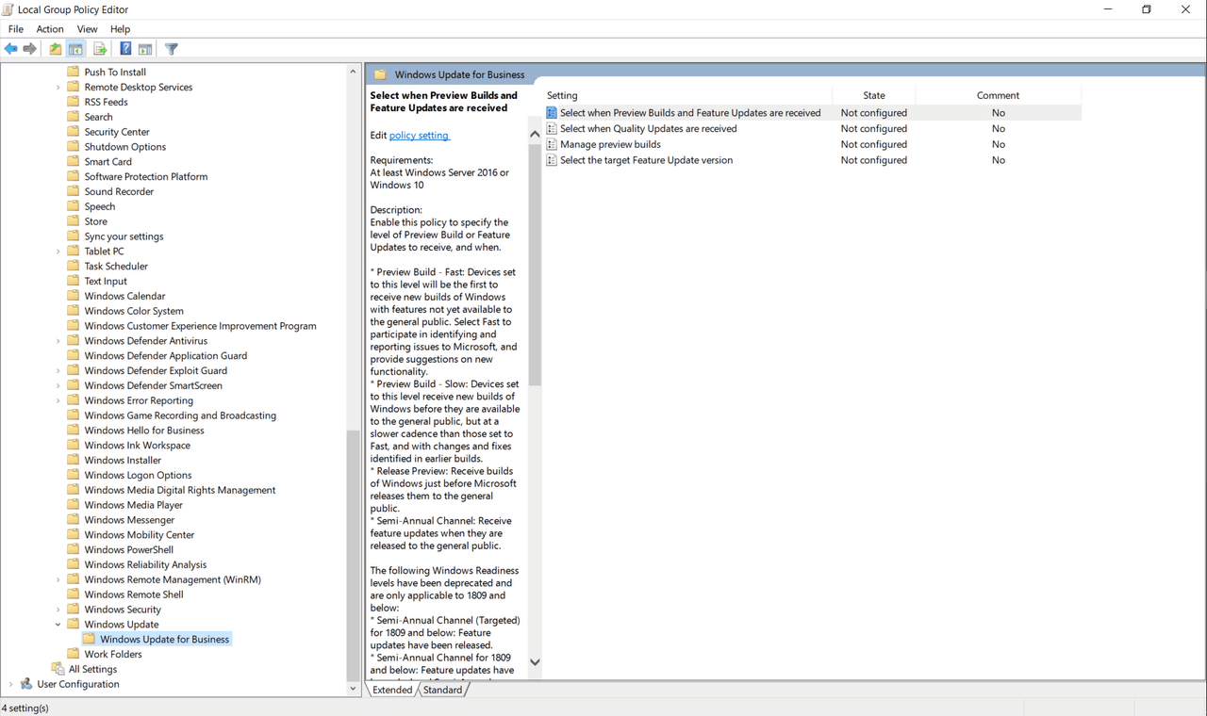1207x716 pixels.
Task: Click the User Configuration node icon
Action: 26,684
